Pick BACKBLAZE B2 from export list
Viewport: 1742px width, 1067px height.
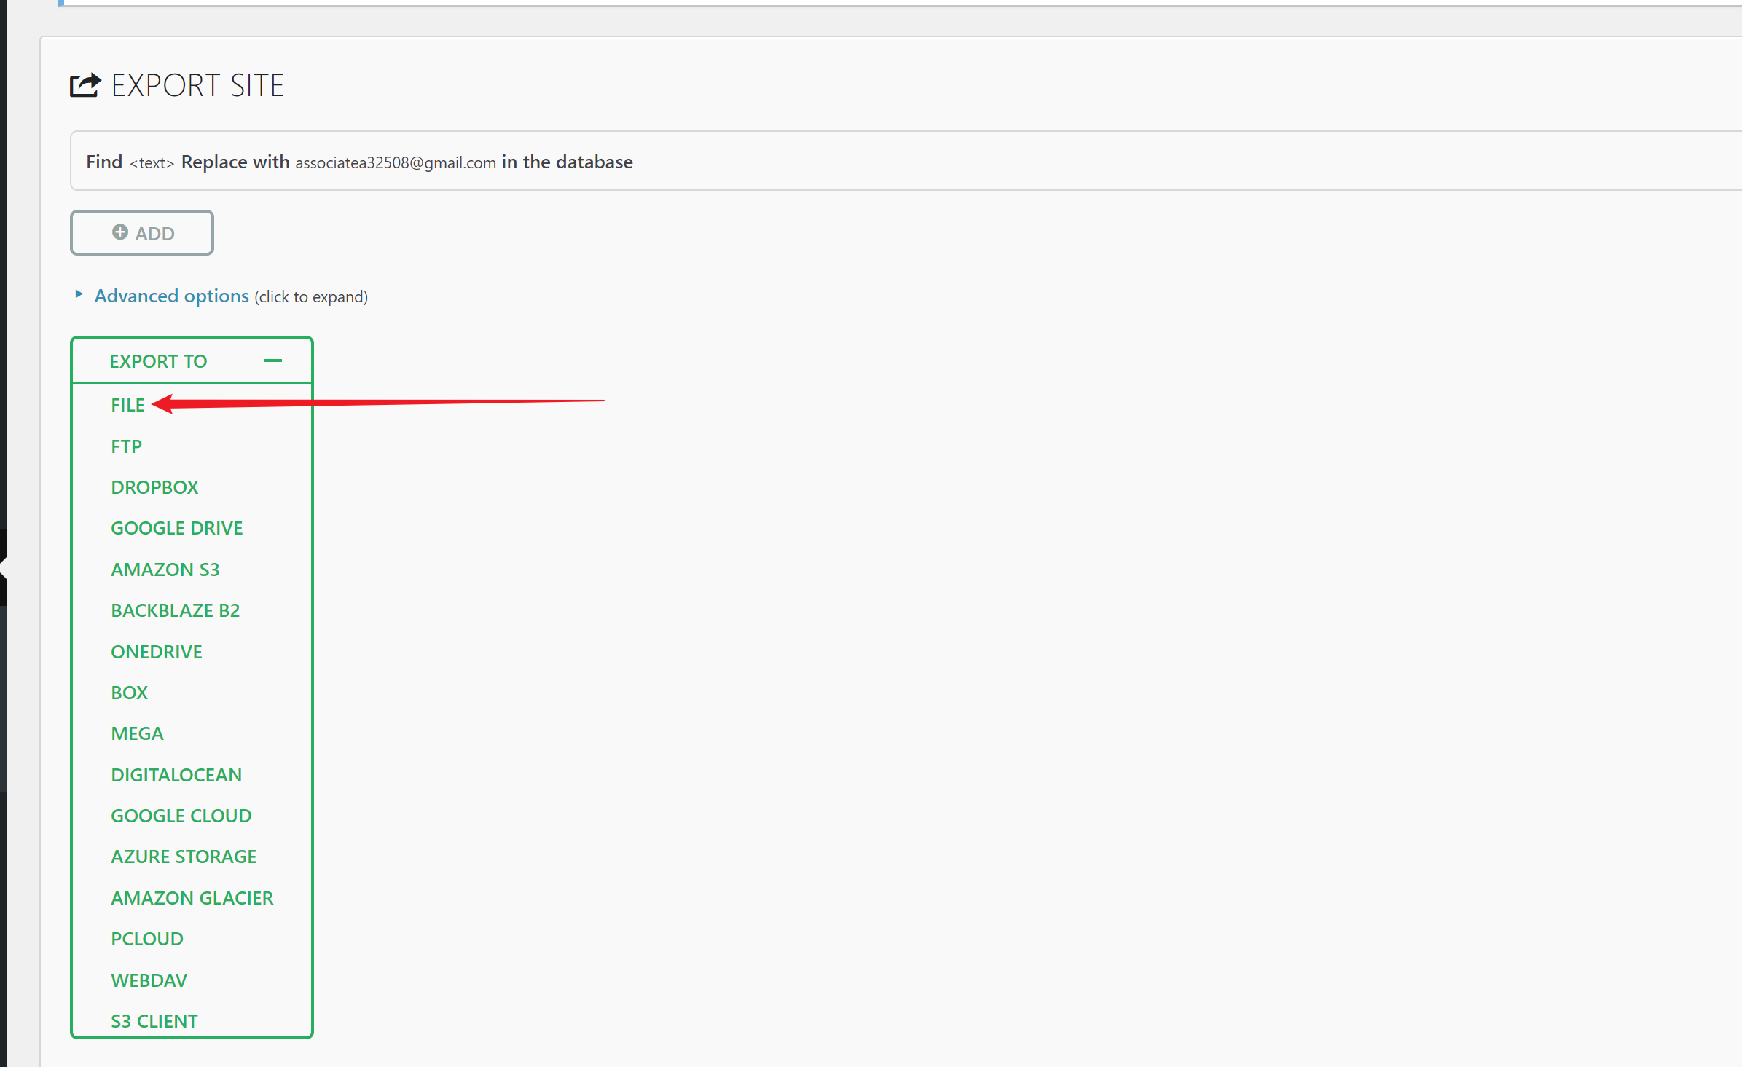(175, 610)
